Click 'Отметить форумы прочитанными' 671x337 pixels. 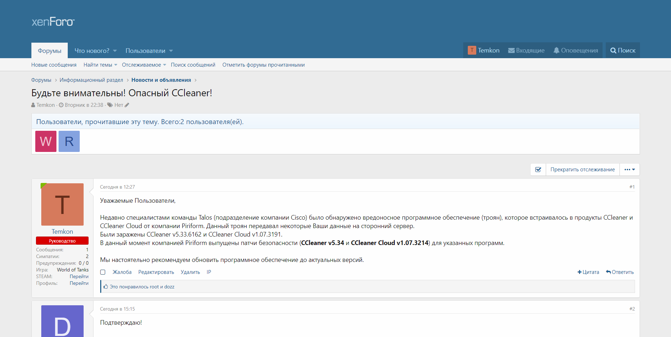264,65
